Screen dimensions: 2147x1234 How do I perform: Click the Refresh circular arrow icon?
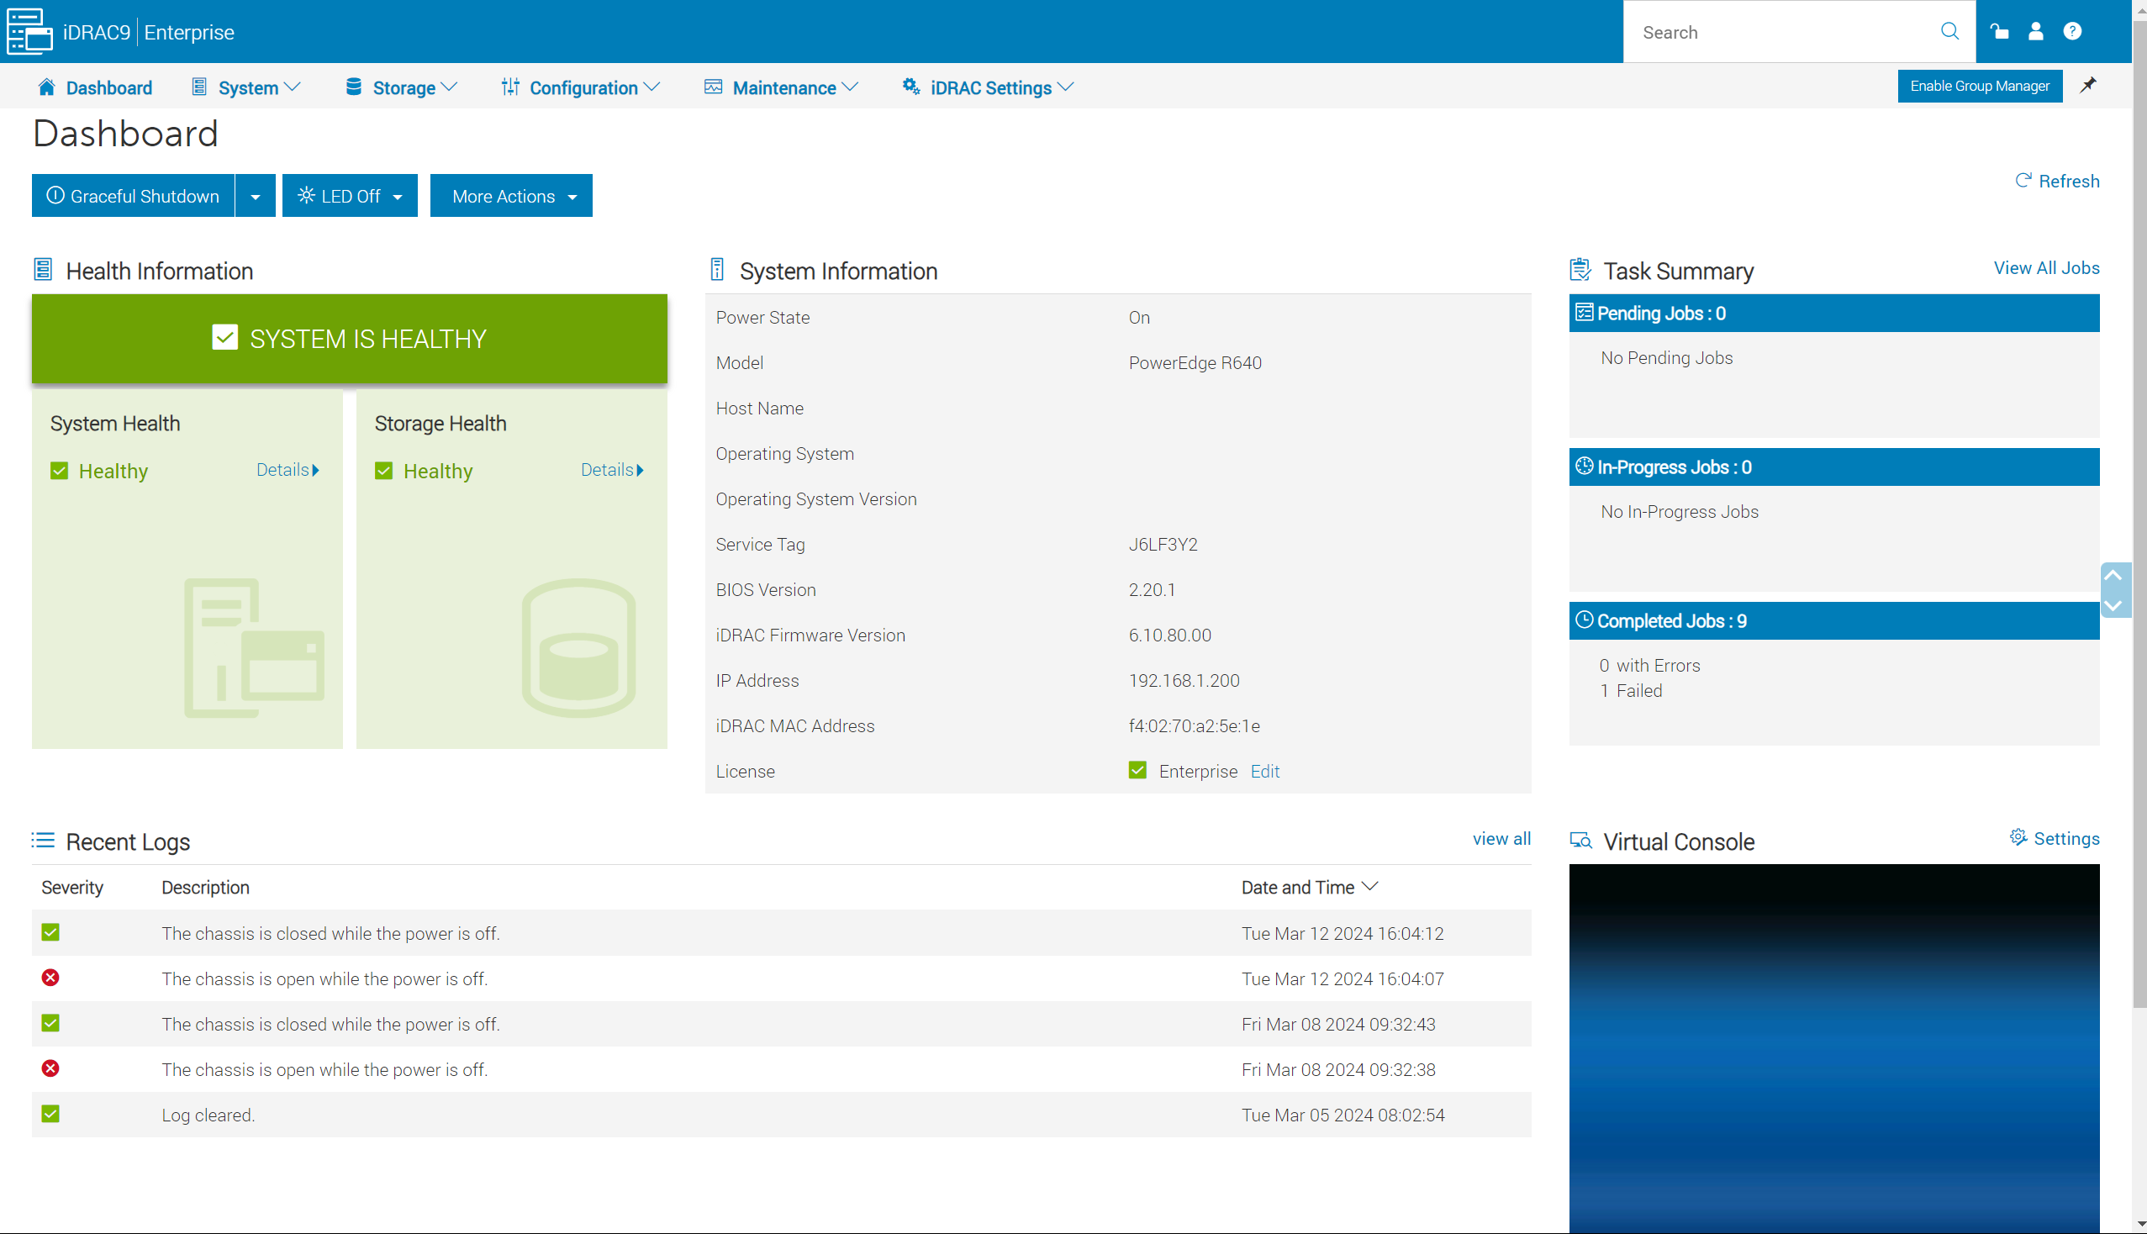(x=2023, y=180)
